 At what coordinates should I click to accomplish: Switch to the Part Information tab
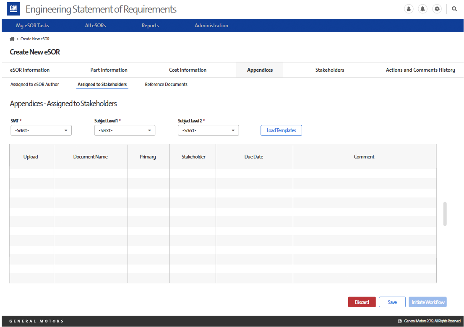(x=109, y=70)
